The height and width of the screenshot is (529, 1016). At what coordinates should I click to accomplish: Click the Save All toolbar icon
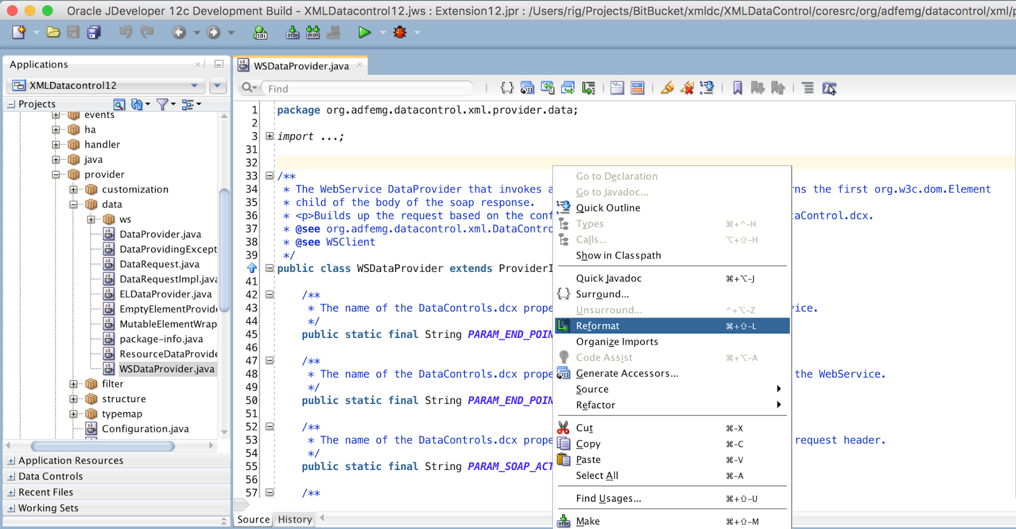click(94, 32)
